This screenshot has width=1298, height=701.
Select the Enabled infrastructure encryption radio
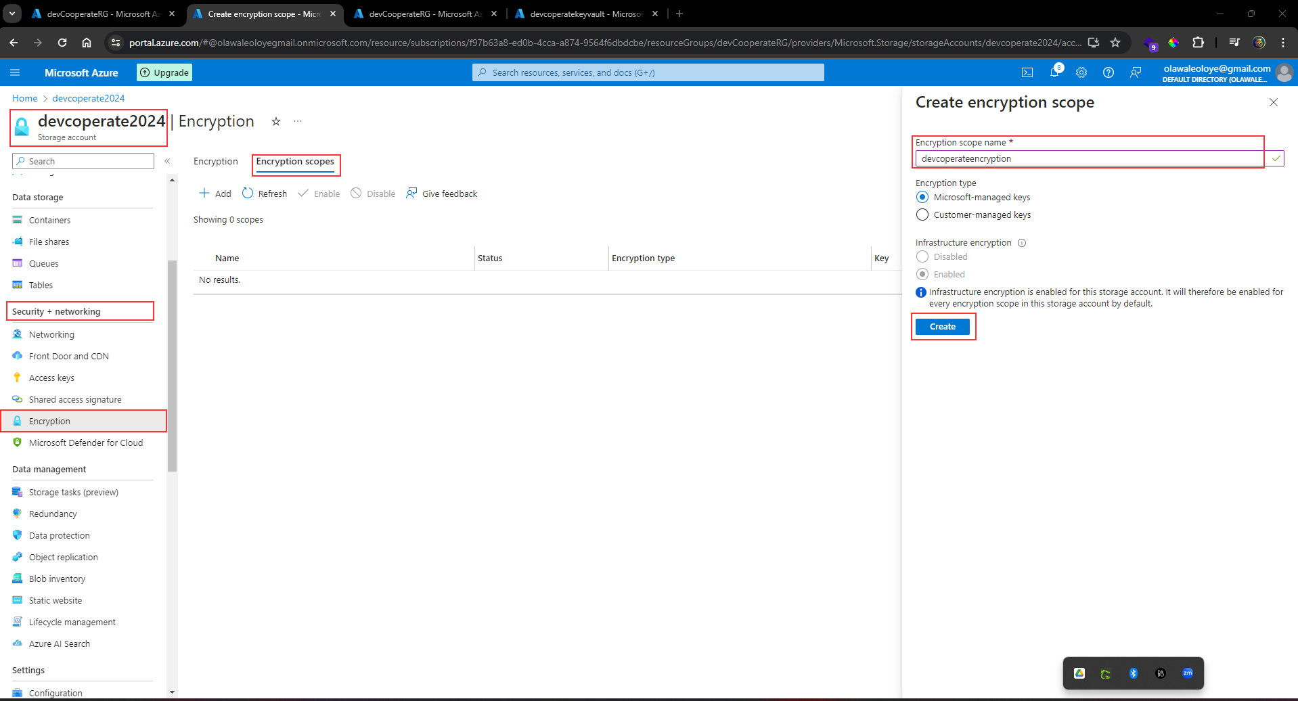(x=922, y=274)
